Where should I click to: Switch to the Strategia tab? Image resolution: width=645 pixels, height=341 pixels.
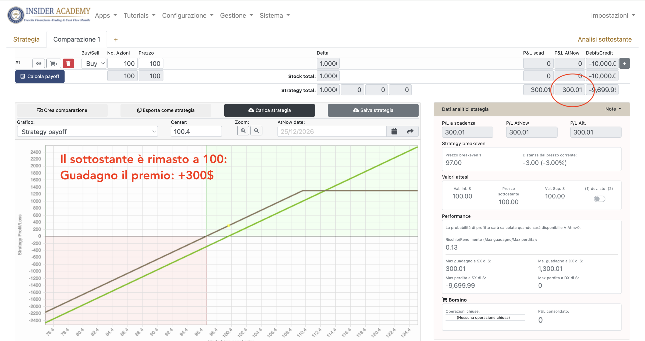pyautogui.click(x=26, y=40)
